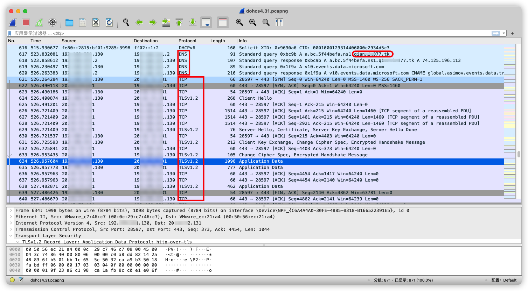Collapse the Transport Layer Security tree
Screen dimensions: 528x291
coord(11,235)
